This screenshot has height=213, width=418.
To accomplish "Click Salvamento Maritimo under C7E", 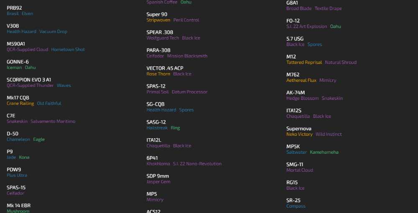I will [53, 122].
